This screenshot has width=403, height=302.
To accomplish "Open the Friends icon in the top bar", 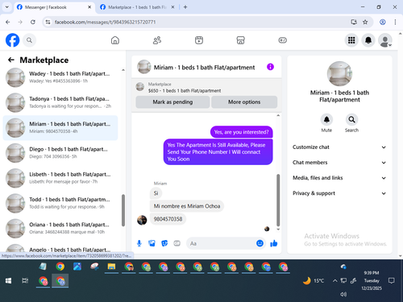I will 157,40.
